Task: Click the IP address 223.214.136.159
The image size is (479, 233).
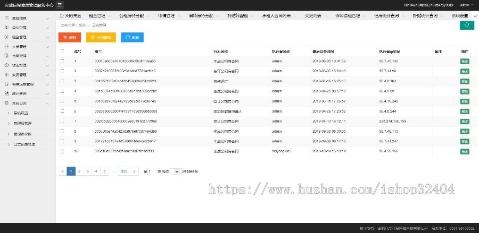Action: 393,121
